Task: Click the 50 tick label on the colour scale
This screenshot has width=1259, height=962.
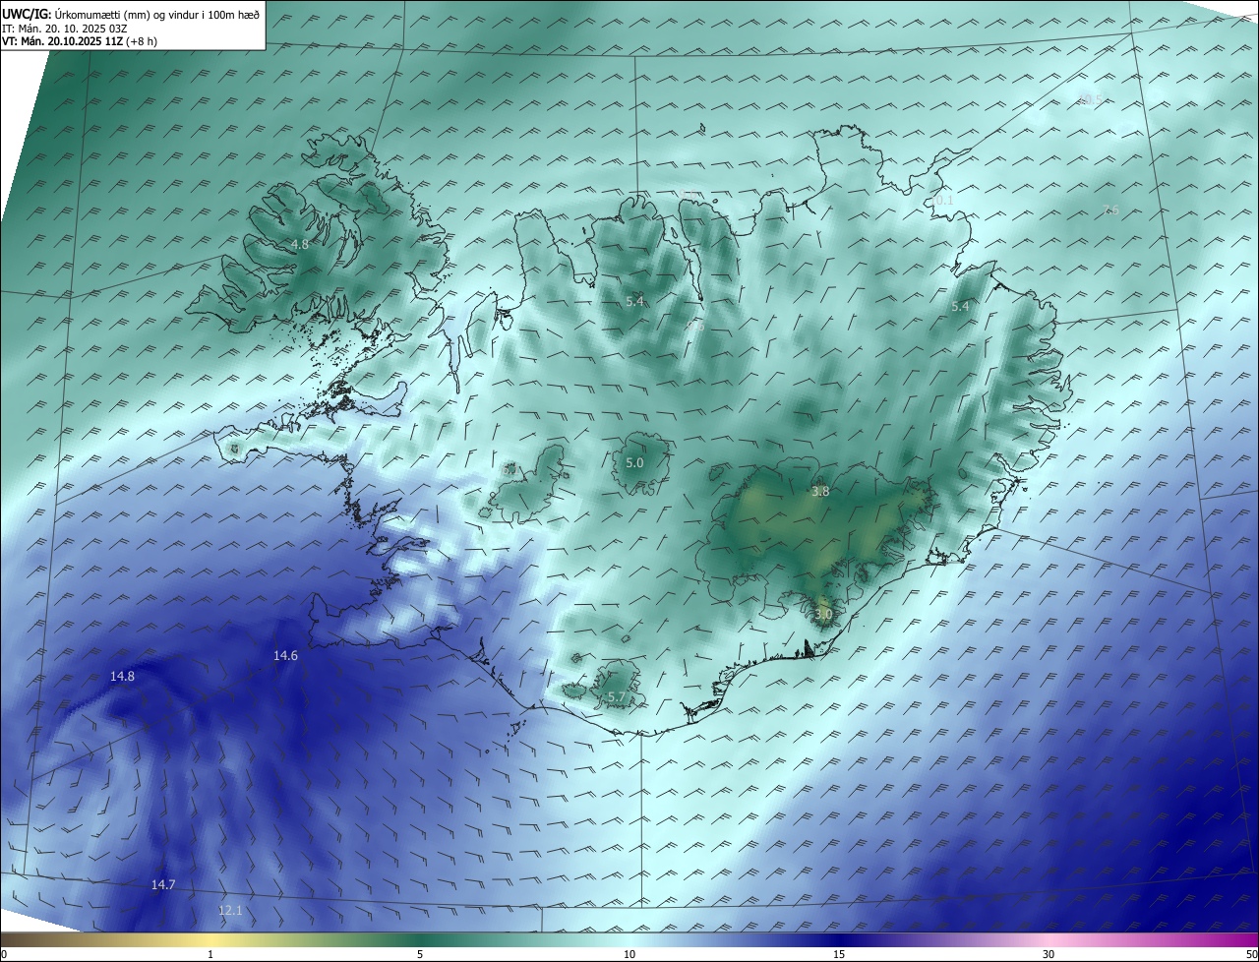Action: pyautogui.click(x=1251, y=954)
